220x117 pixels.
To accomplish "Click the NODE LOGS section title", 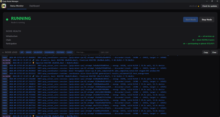I will pos(11,52).
